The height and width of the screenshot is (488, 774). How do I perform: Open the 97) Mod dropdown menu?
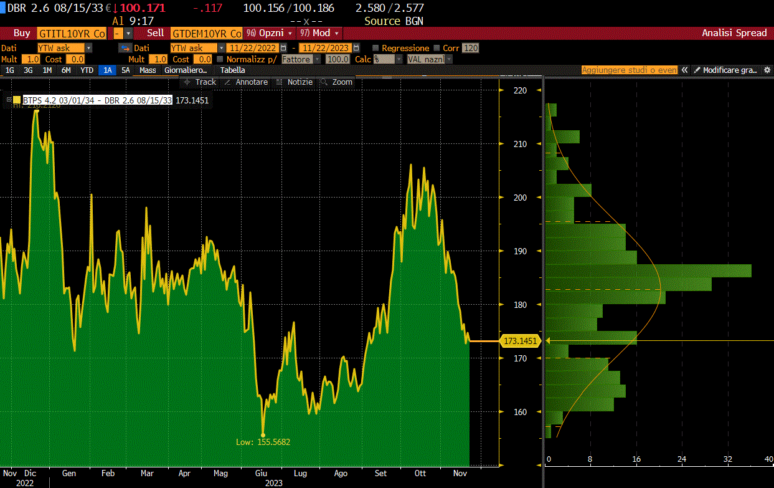click(x=319, y=33)
